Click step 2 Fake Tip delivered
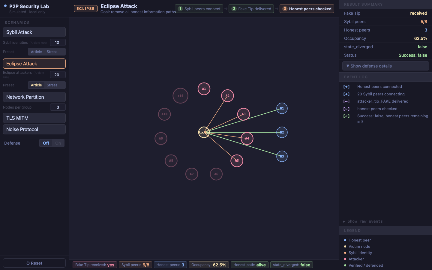Image resolution: width=432 pixels, height=270 pixels. pyautogui.click(x=251, y=9)
